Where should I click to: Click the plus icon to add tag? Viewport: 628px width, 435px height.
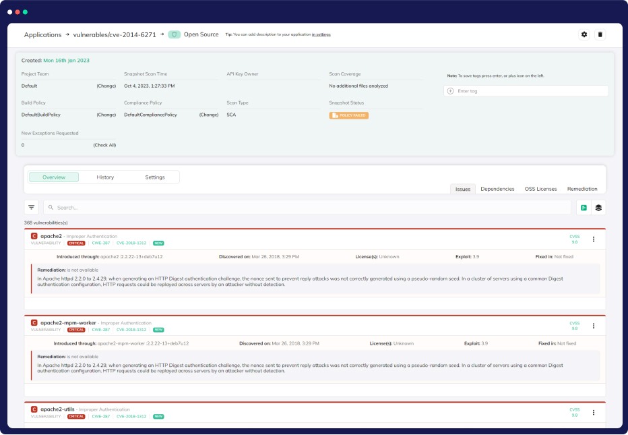click(450, 91)
